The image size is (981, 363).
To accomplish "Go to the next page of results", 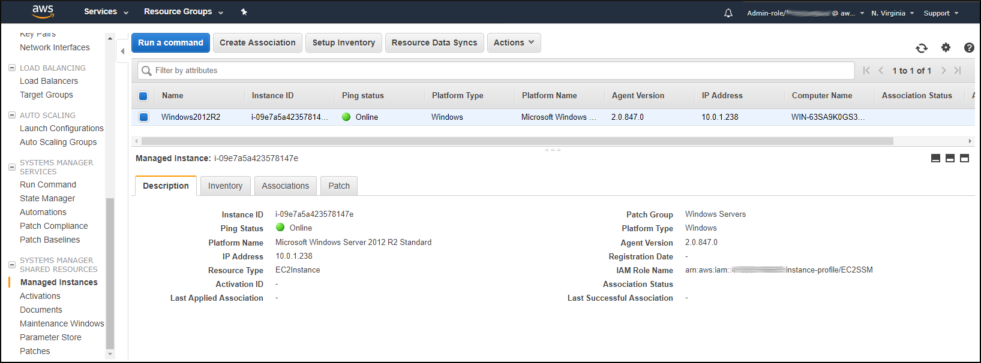I will pos(943,71).
